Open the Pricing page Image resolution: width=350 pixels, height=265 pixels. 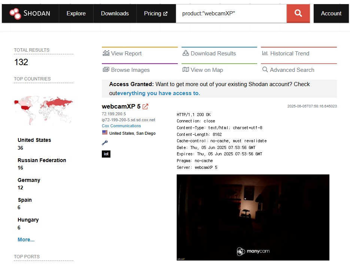pyautogui.click(x=156, y=13)
